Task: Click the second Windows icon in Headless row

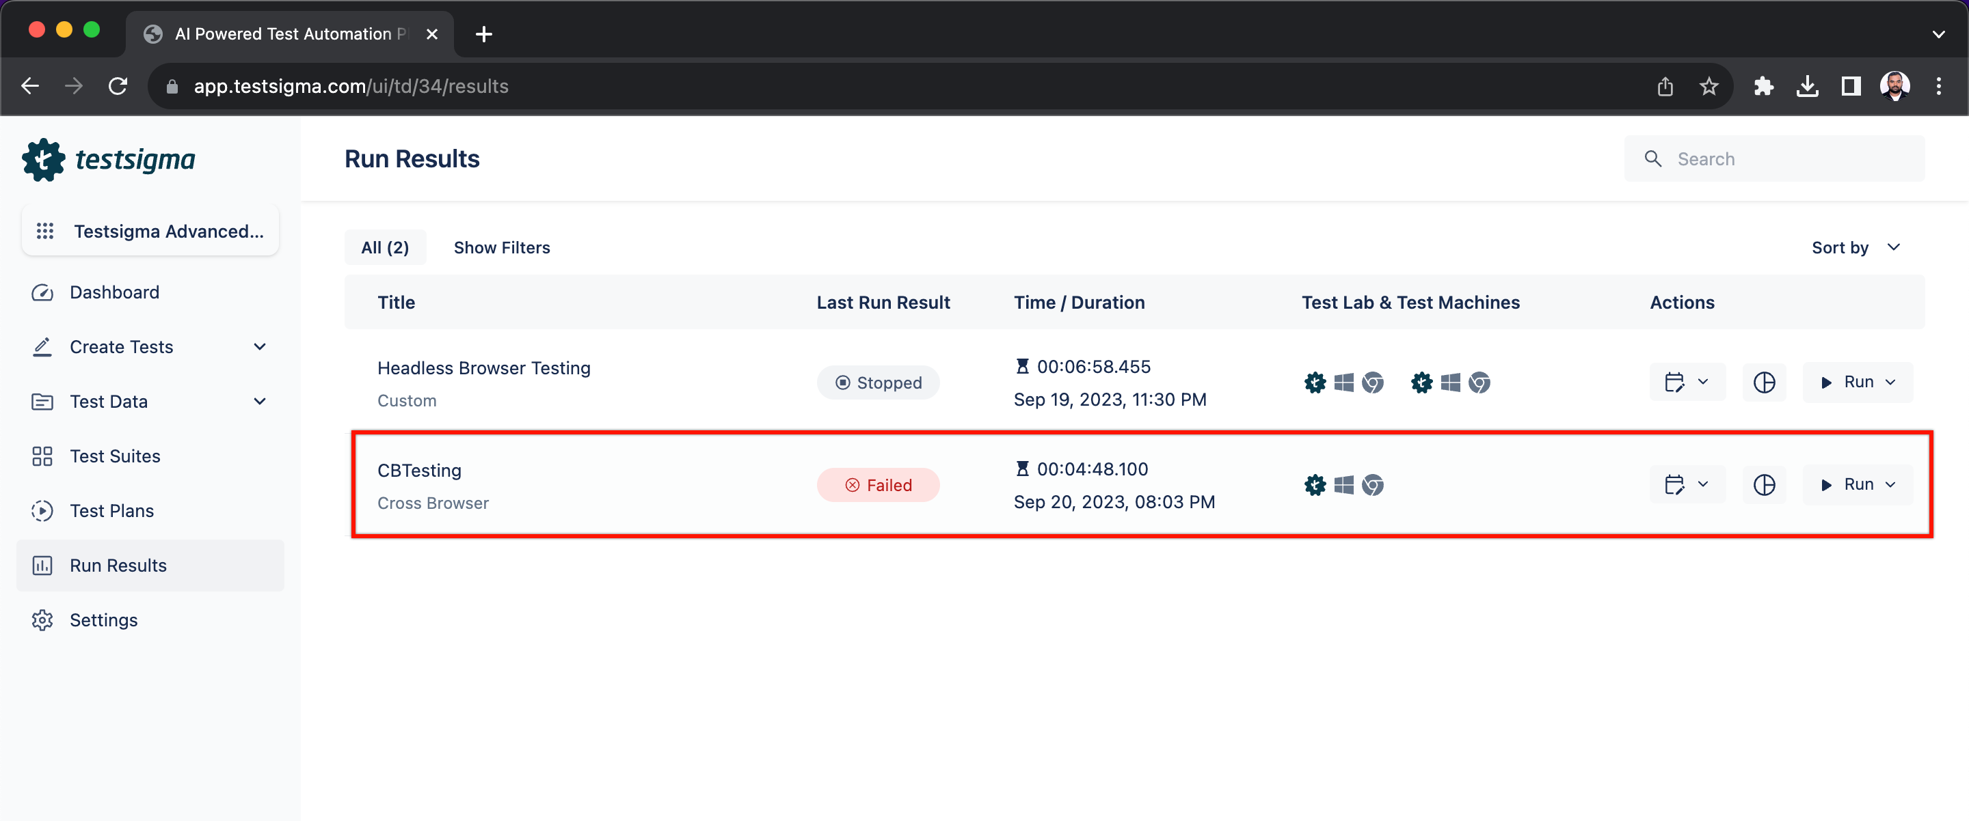Action: click(x=1450, y=382)
